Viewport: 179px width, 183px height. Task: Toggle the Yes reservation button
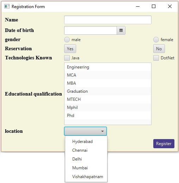click(70, 49)
